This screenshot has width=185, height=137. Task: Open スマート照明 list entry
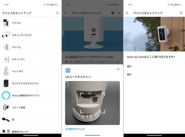(31, 107)
